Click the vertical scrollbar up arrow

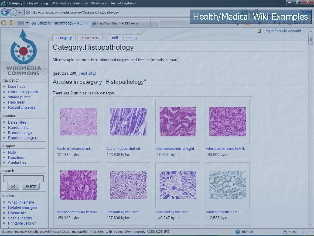click(311, 31)
